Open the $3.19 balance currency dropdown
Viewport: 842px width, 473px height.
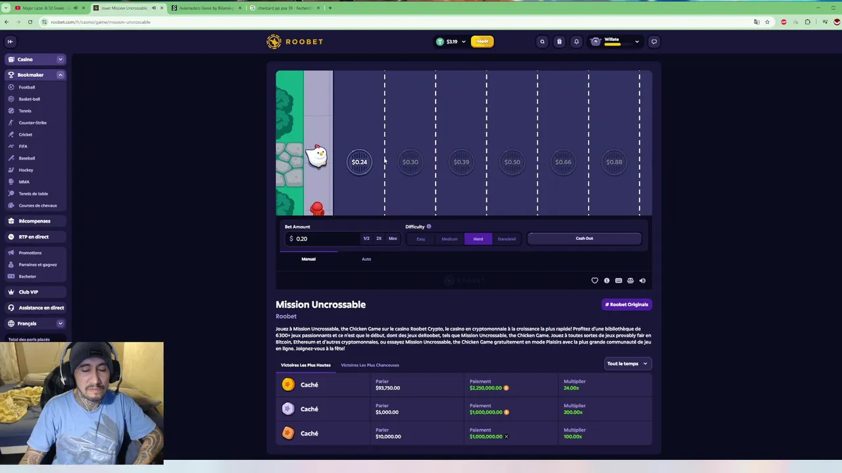click(452, 41)
